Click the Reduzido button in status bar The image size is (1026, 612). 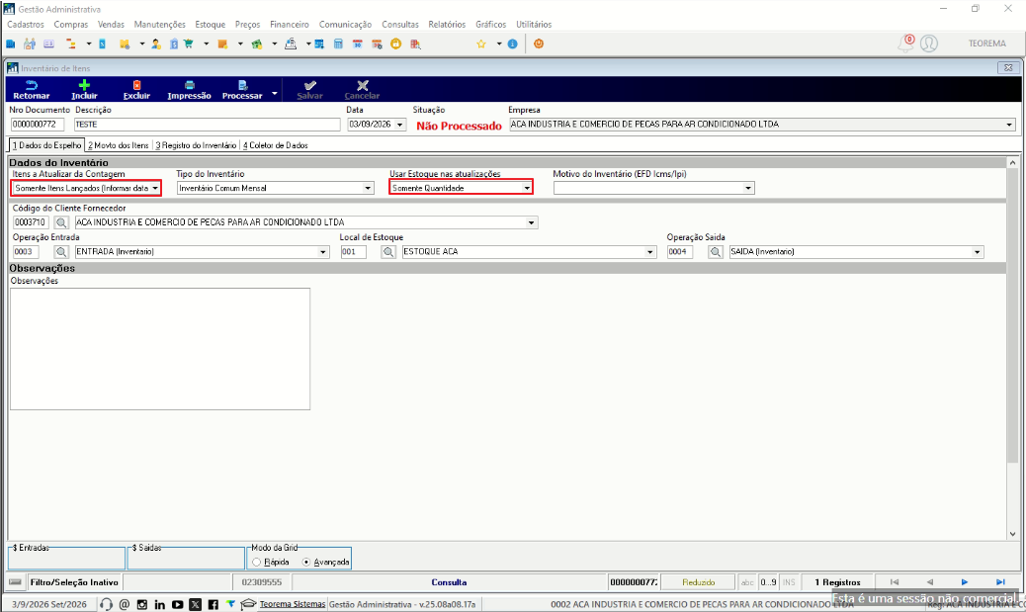pos(698,582)
